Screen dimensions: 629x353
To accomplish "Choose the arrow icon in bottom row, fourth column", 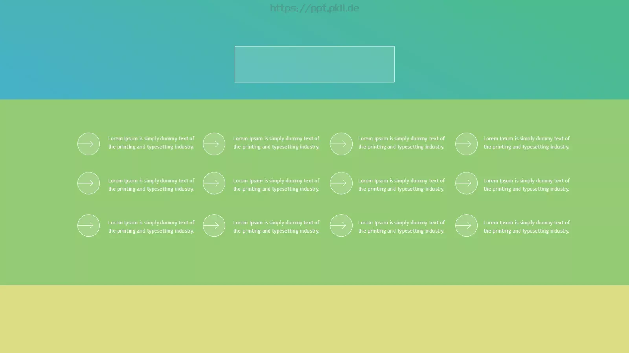I will point(466,226).
